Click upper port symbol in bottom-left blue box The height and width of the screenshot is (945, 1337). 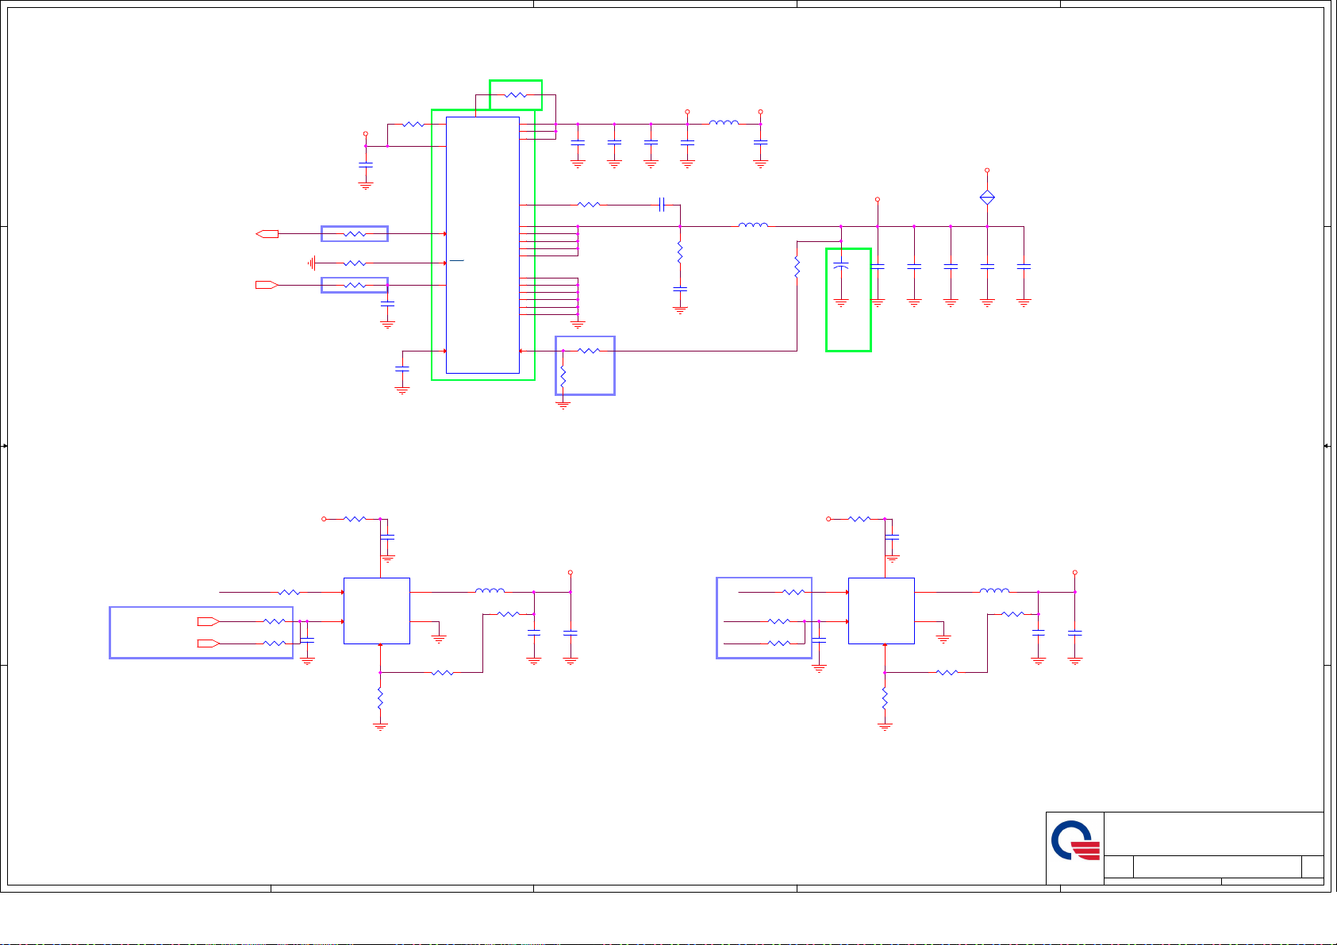(209, 621)
